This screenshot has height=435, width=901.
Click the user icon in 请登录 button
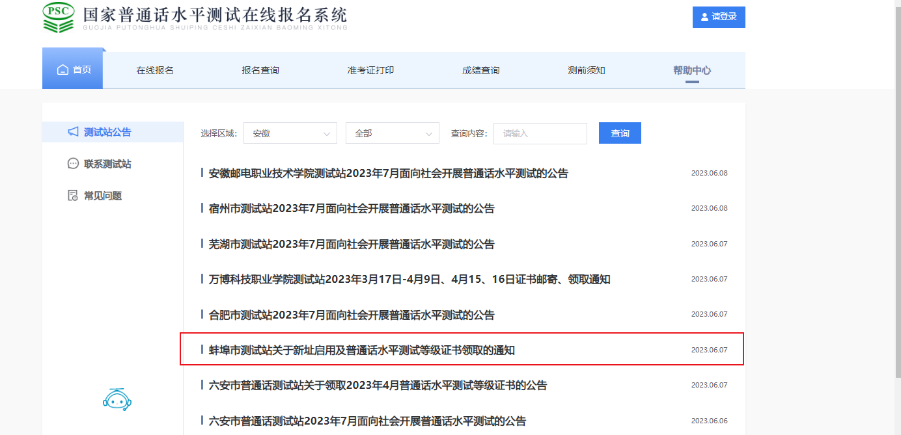tap(704, 17)
